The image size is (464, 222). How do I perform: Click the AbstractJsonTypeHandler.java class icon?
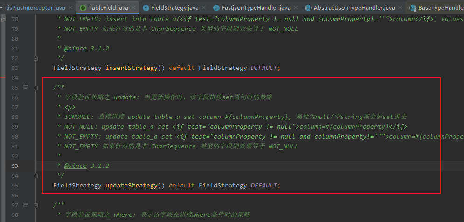[308, 8]
